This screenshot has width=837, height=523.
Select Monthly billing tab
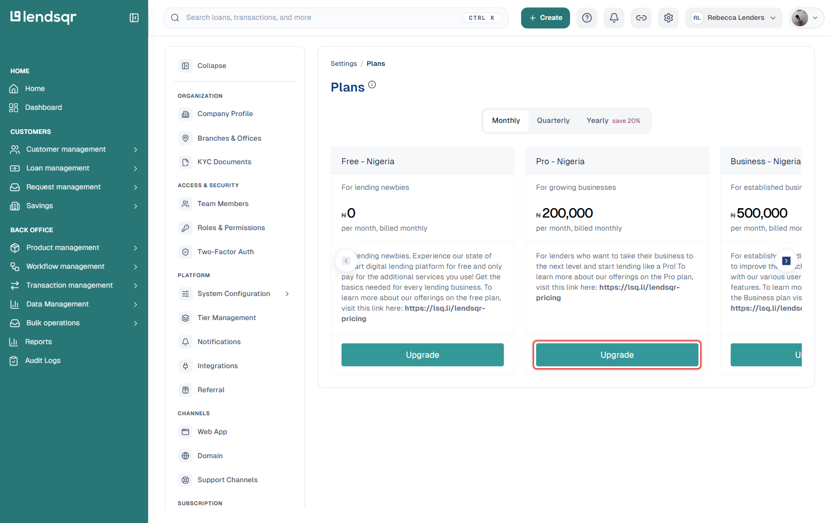tap(506, 121)
